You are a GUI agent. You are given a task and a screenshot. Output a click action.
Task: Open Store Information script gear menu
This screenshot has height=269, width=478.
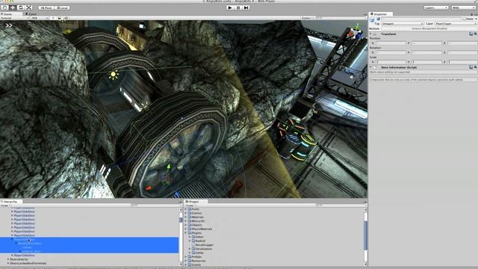pos(475,67)
